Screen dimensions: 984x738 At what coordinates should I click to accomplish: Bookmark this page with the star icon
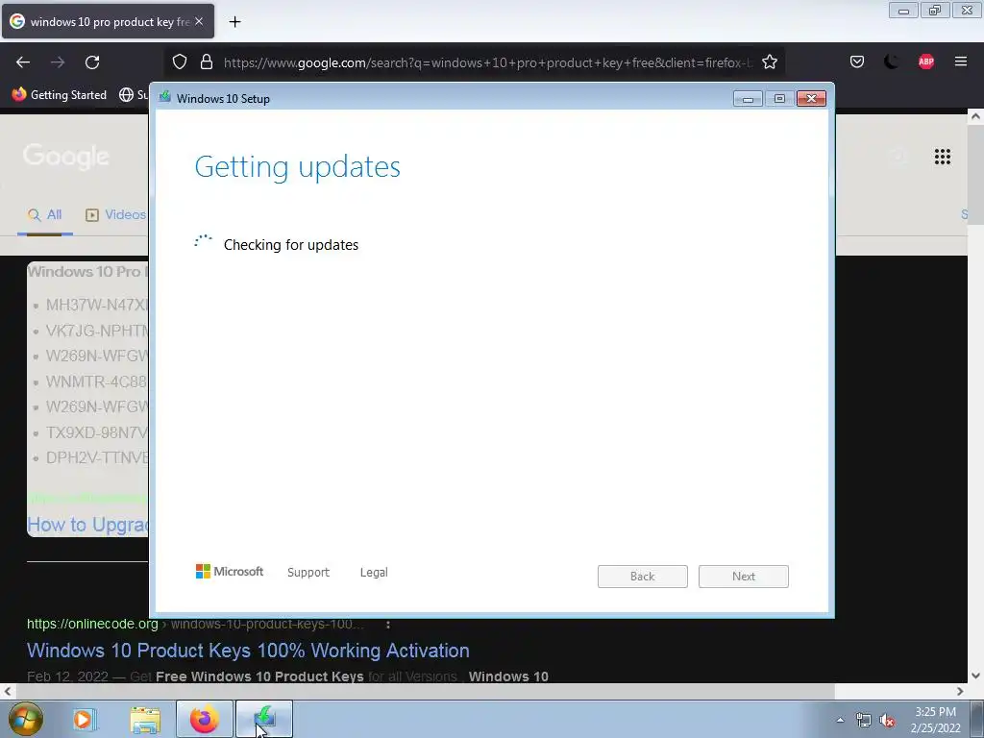770,61
